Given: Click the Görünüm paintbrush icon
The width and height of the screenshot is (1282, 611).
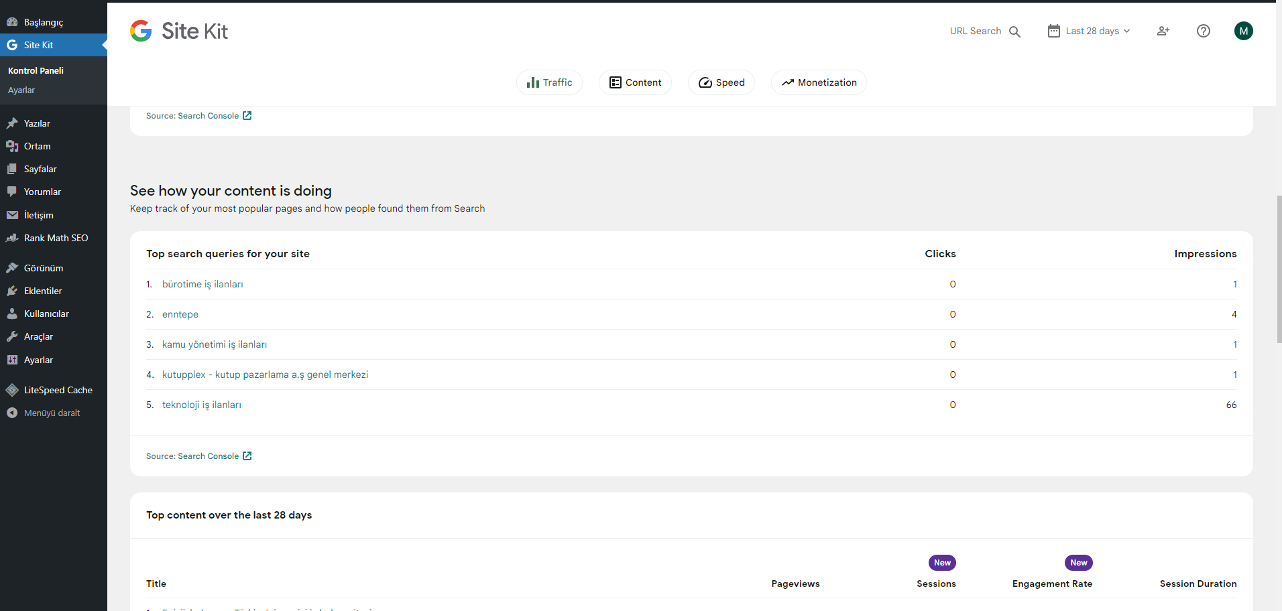Looking at the screenshot, I should [12, 268].
